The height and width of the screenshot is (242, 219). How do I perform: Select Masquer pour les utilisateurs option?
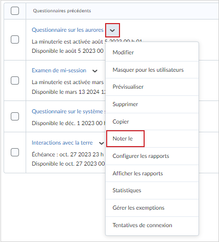click(152, 70)
